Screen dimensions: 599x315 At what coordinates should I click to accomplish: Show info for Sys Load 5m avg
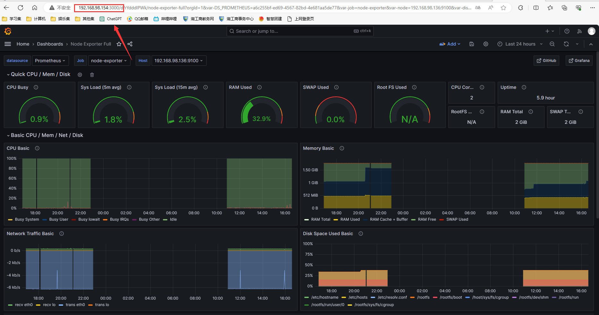tap(129, 87)
